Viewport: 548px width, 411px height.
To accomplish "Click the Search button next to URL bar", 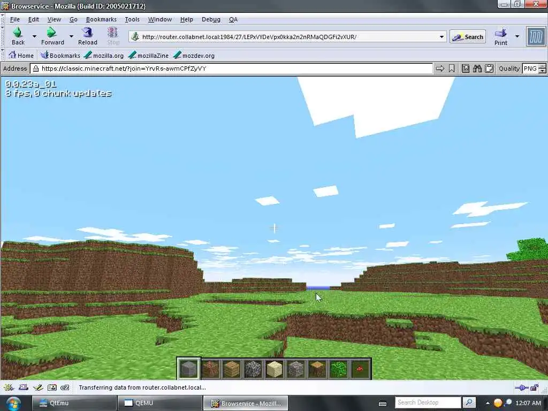I will (468, 37).
